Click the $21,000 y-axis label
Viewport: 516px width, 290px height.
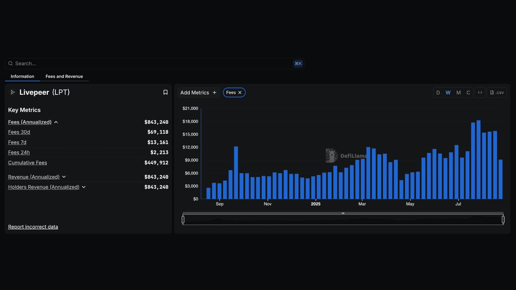click(x=190, y=109)
